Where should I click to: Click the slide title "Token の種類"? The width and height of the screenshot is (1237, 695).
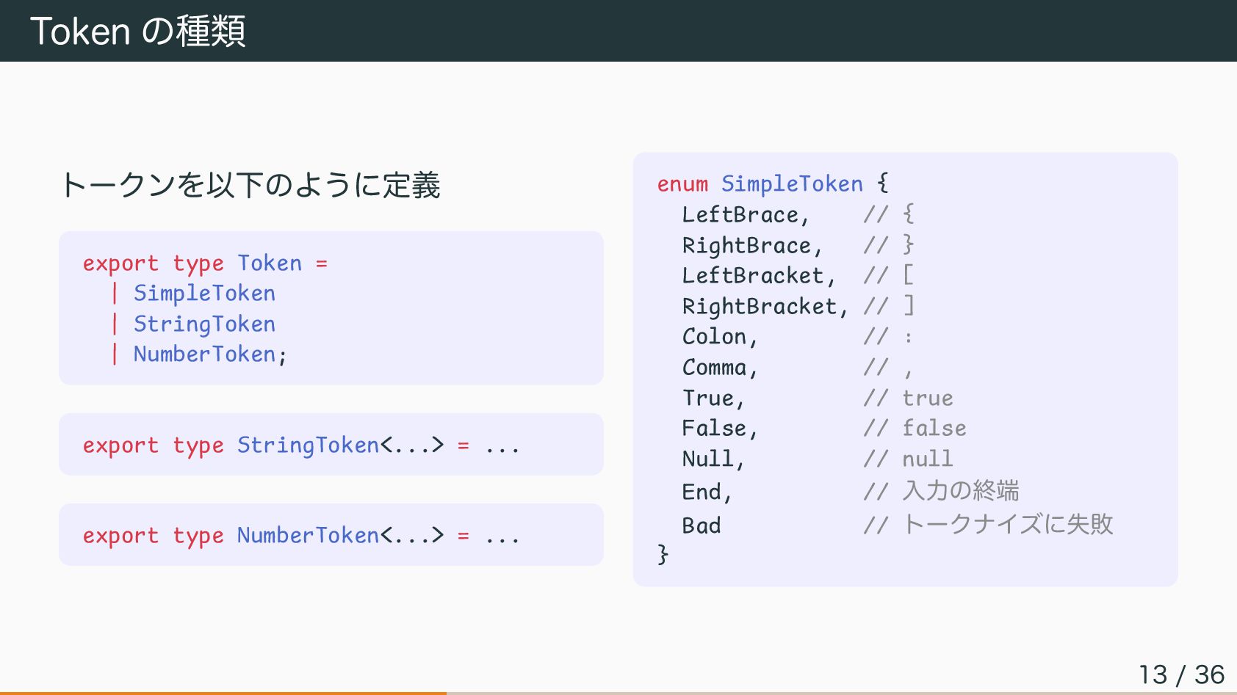point(138,31)
